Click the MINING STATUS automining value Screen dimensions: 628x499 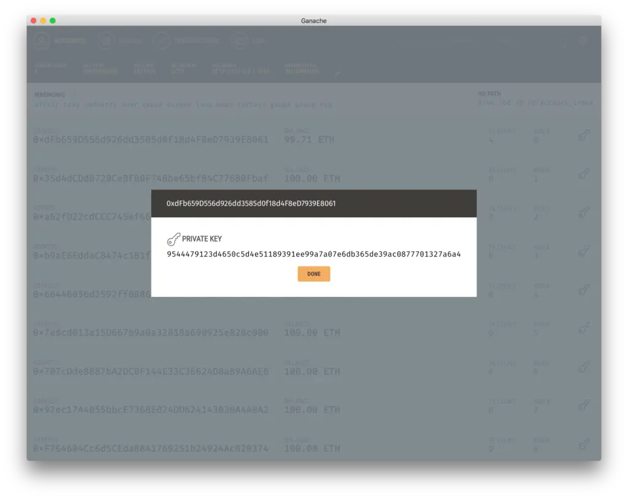[302, 71]
